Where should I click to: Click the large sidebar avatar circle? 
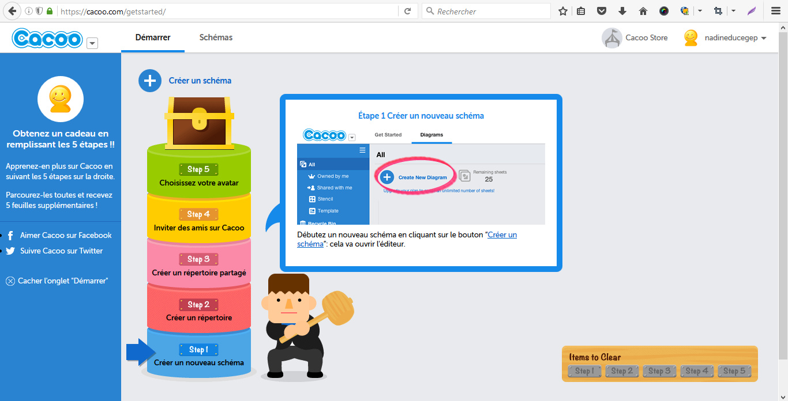(x=61, y=99)
